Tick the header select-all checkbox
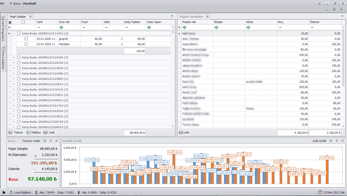Viewport: 347px width, 196px height. pyautogui.click(x=23, y=22)
